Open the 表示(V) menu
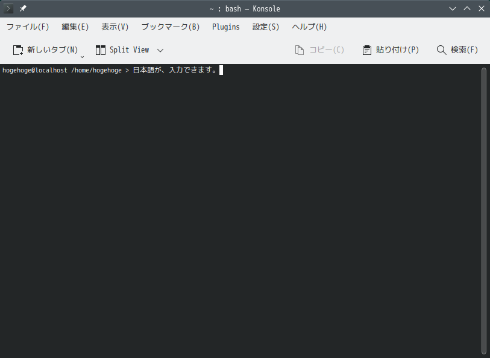 pos(115,27)
